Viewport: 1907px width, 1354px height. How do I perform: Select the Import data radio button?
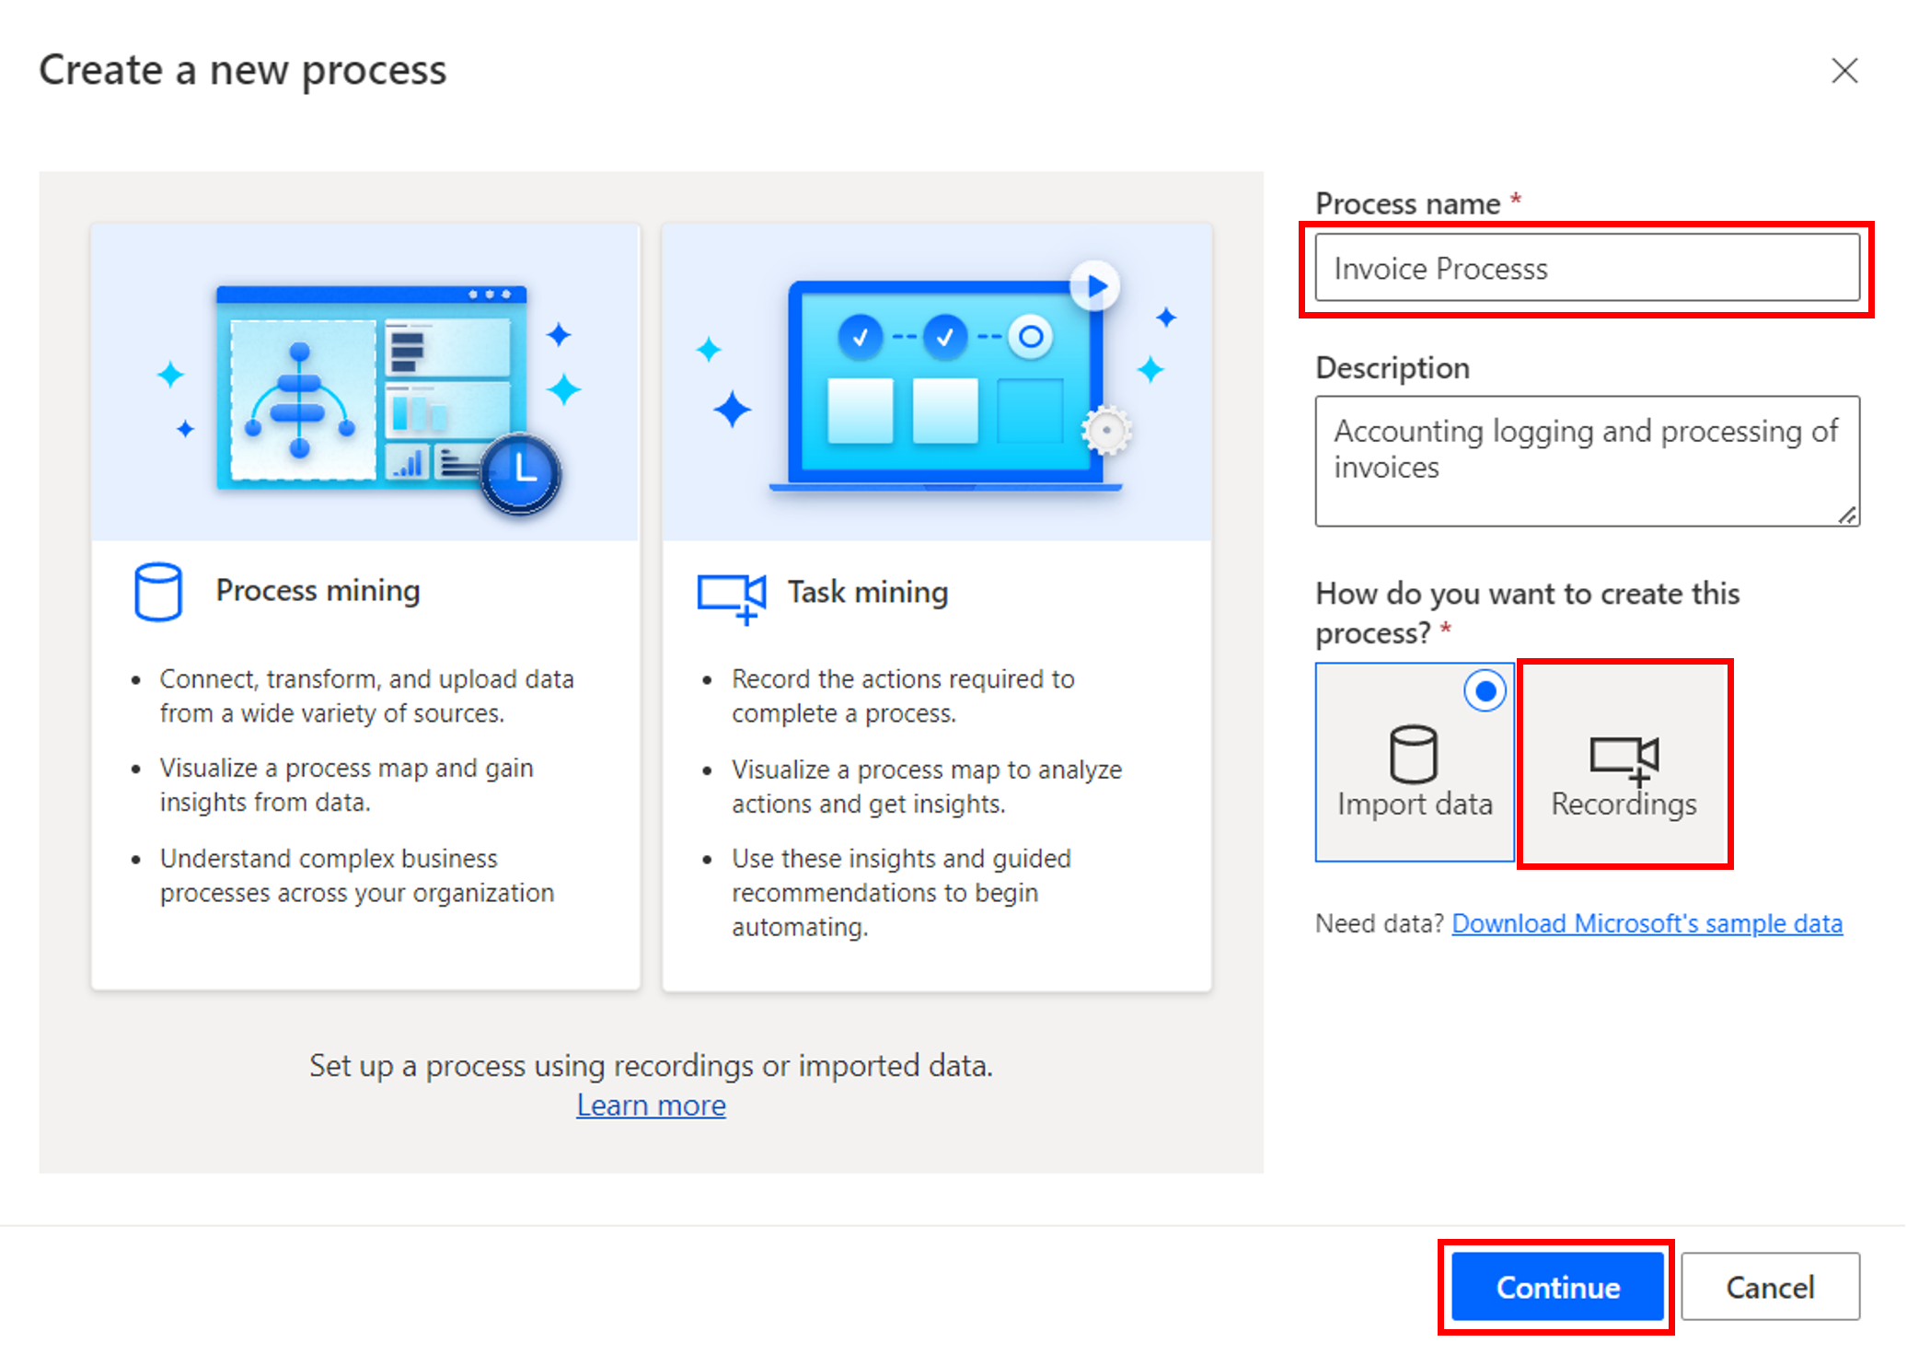[x=1485, y=689]
